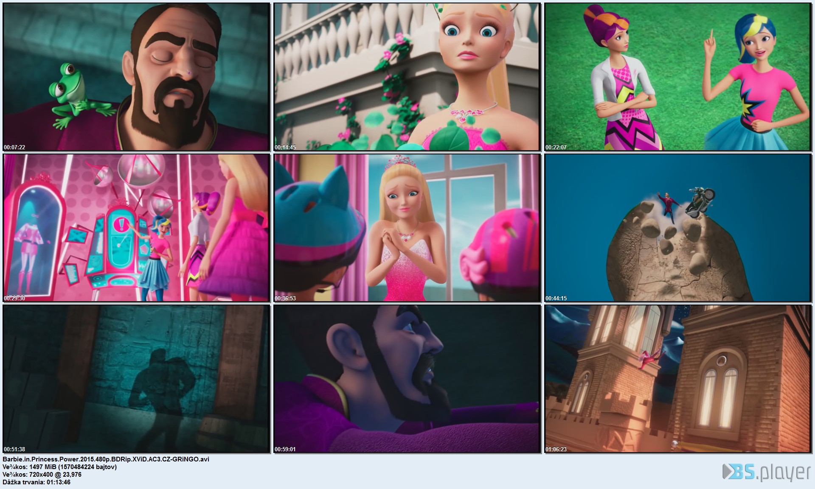Click the 720x400 resolution info line
The height and width of the screenshot is (489, 815).
42,474
